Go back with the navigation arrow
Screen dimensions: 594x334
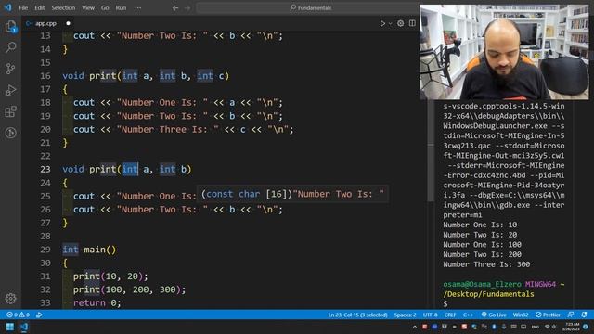tap(175, 7)
